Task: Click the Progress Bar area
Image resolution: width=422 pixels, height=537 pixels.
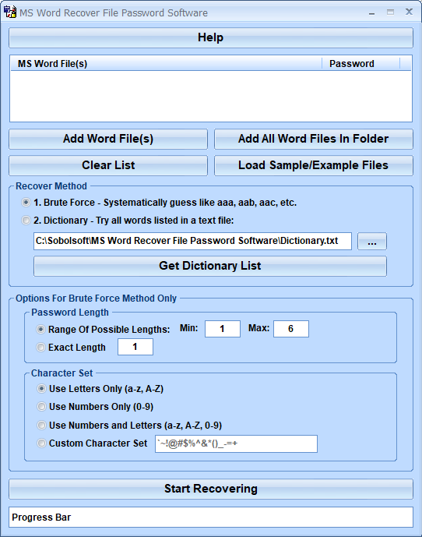Action: [211, 518]
